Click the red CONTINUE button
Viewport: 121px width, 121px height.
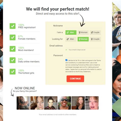click(75, 79)
